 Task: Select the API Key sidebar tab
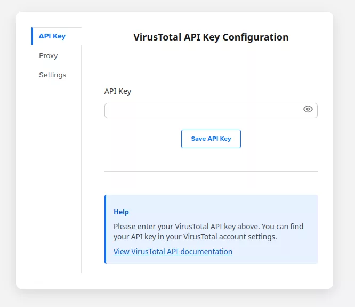click(x=52, y=36)
